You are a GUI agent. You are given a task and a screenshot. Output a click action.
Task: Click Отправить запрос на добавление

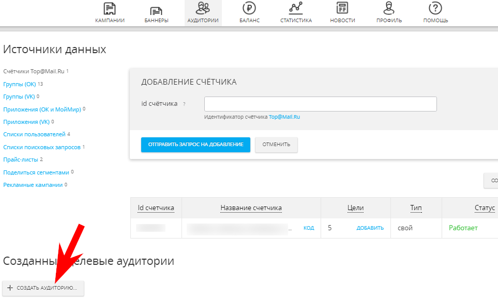[195, 145]
